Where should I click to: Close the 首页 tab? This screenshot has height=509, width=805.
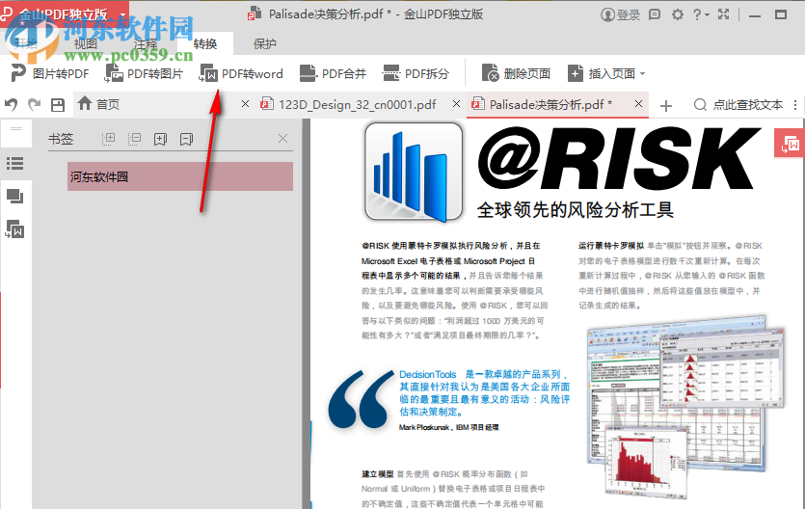[246, 104]
